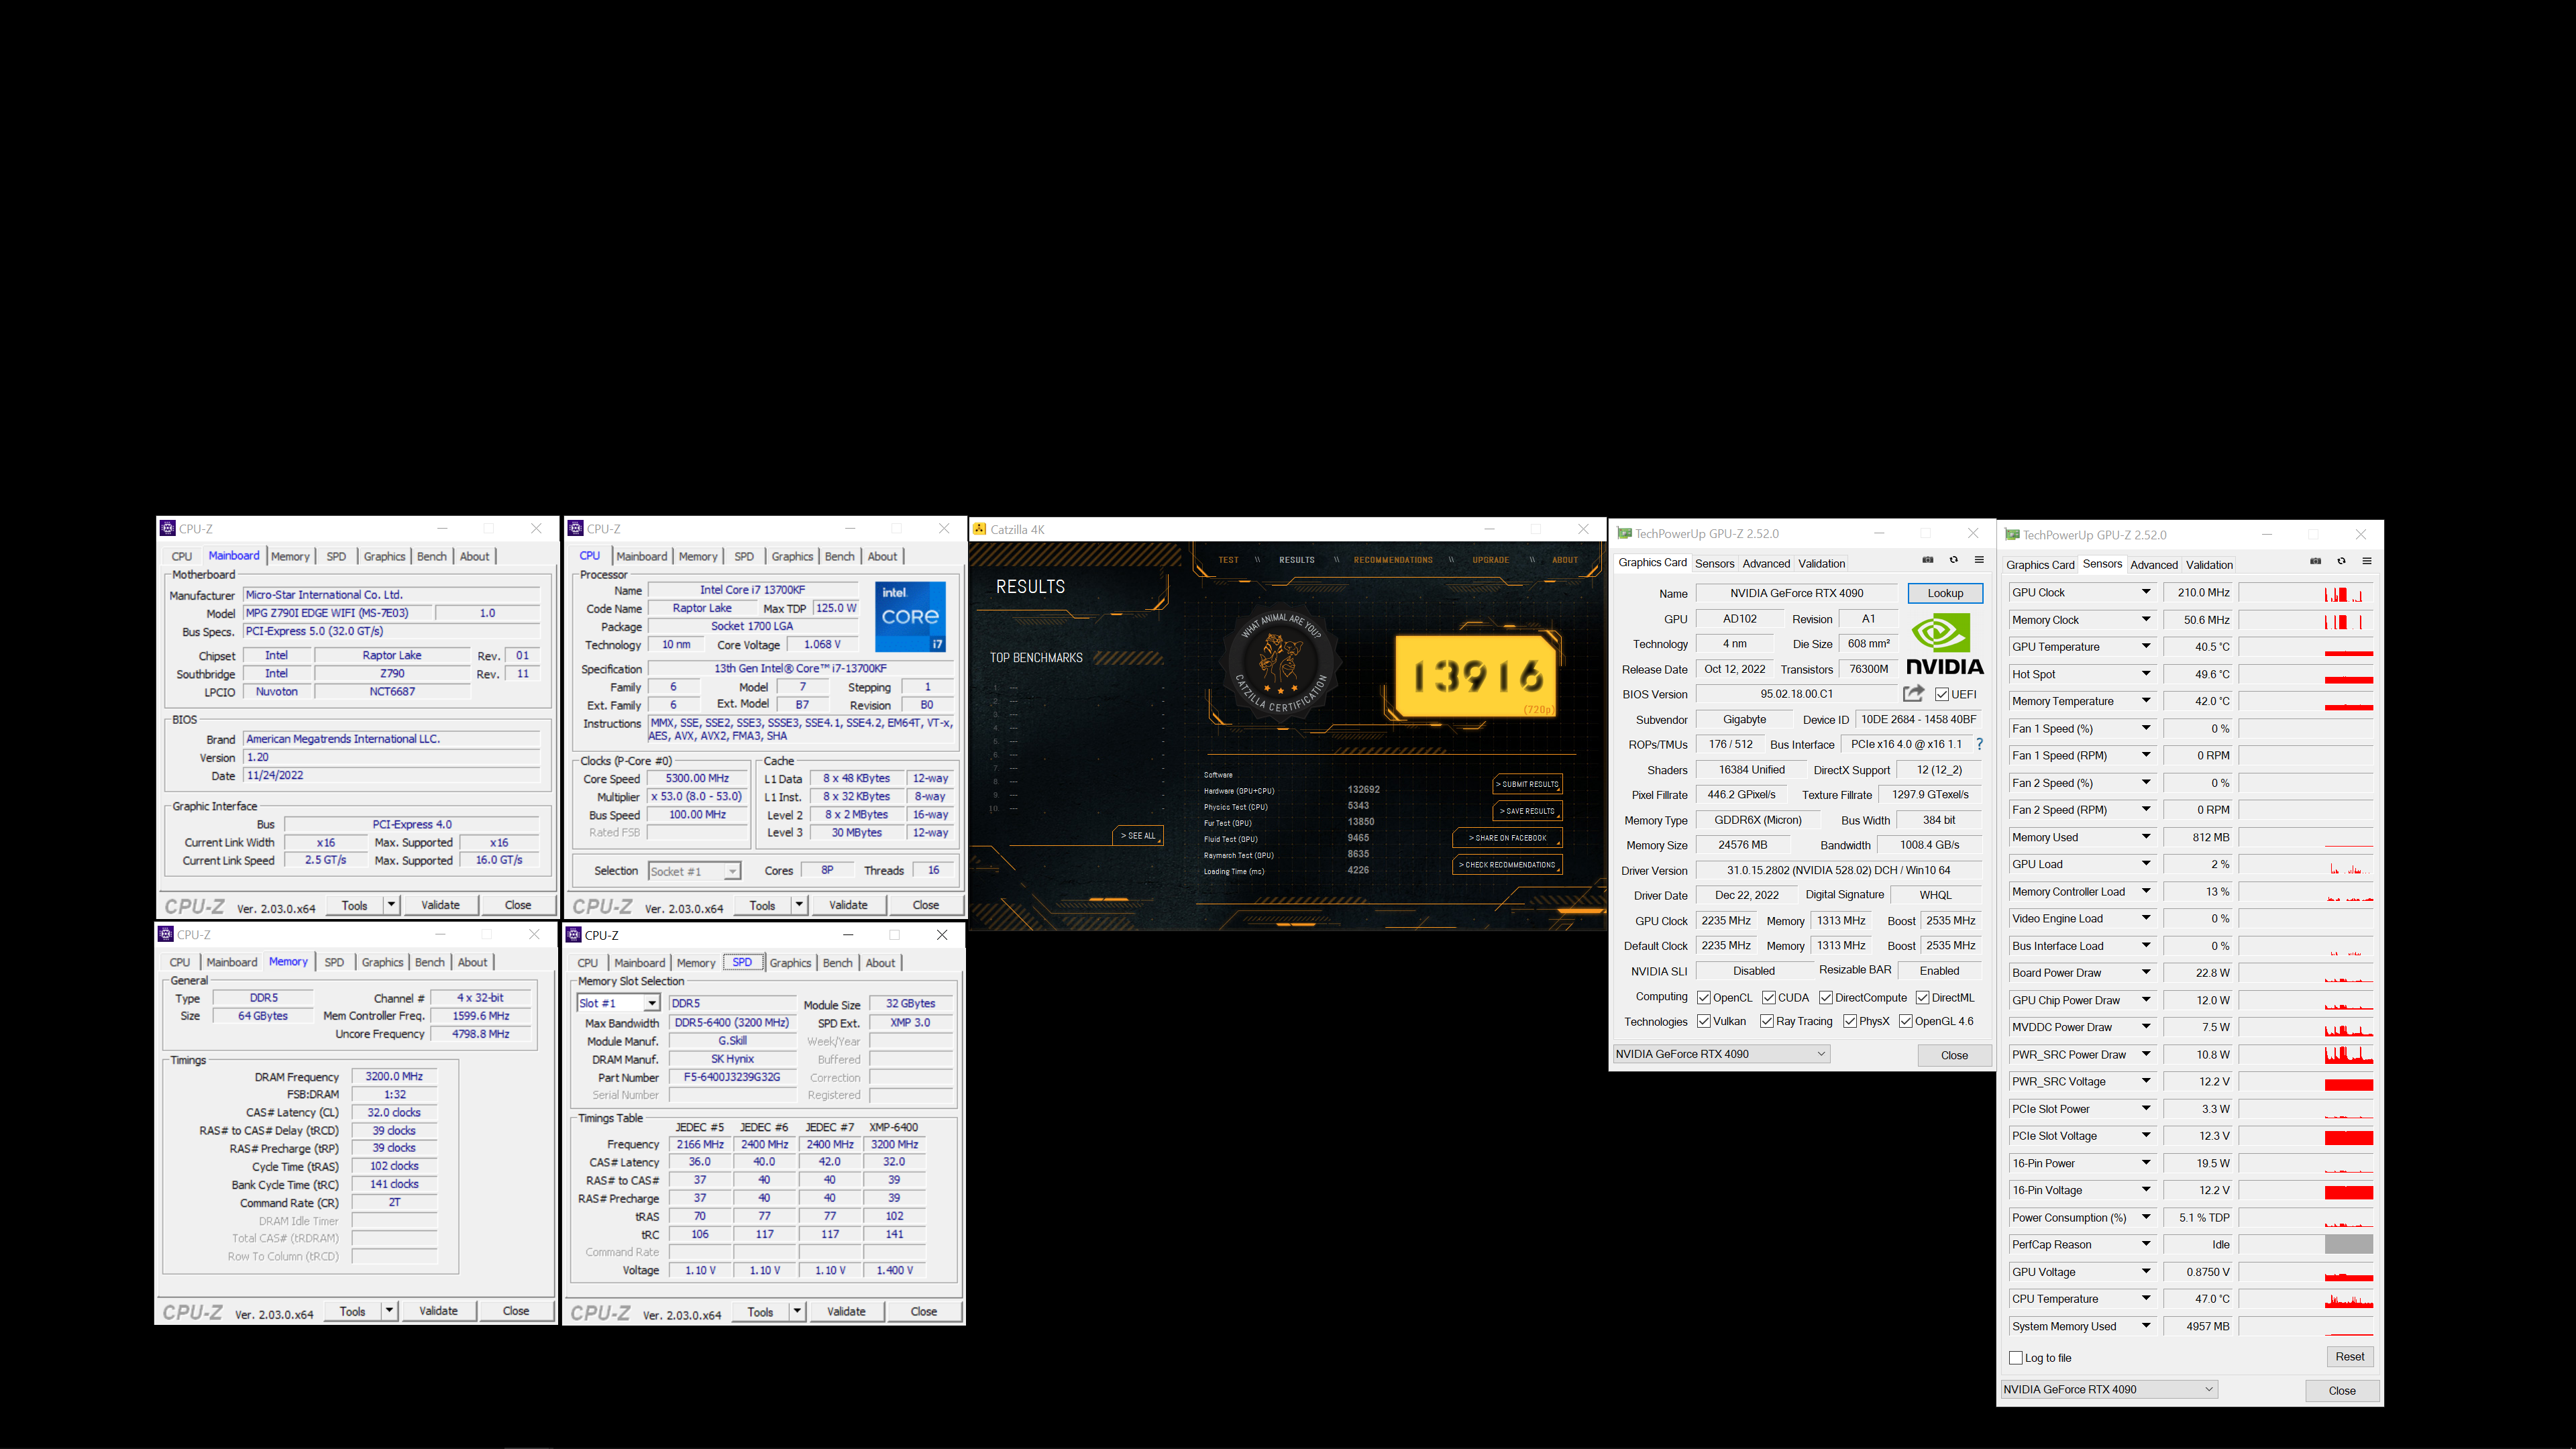The image size is (2576, 1449).
Task: Open the PerfCap Reason sensor dropdown
Action: [2146, 1244]
